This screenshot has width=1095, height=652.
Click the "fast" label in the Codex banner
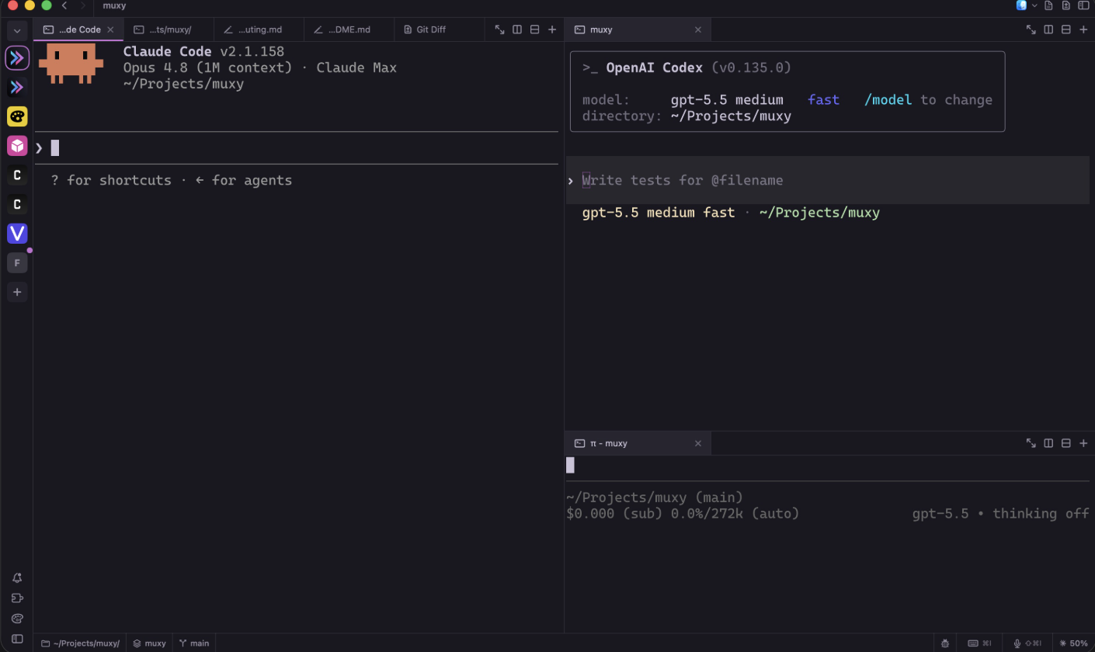pos(823,99)
